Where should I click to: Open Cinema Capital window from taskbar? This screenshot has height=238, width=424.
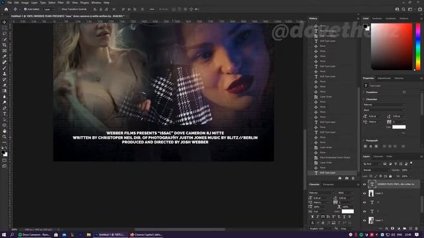[x=146, y=235]
